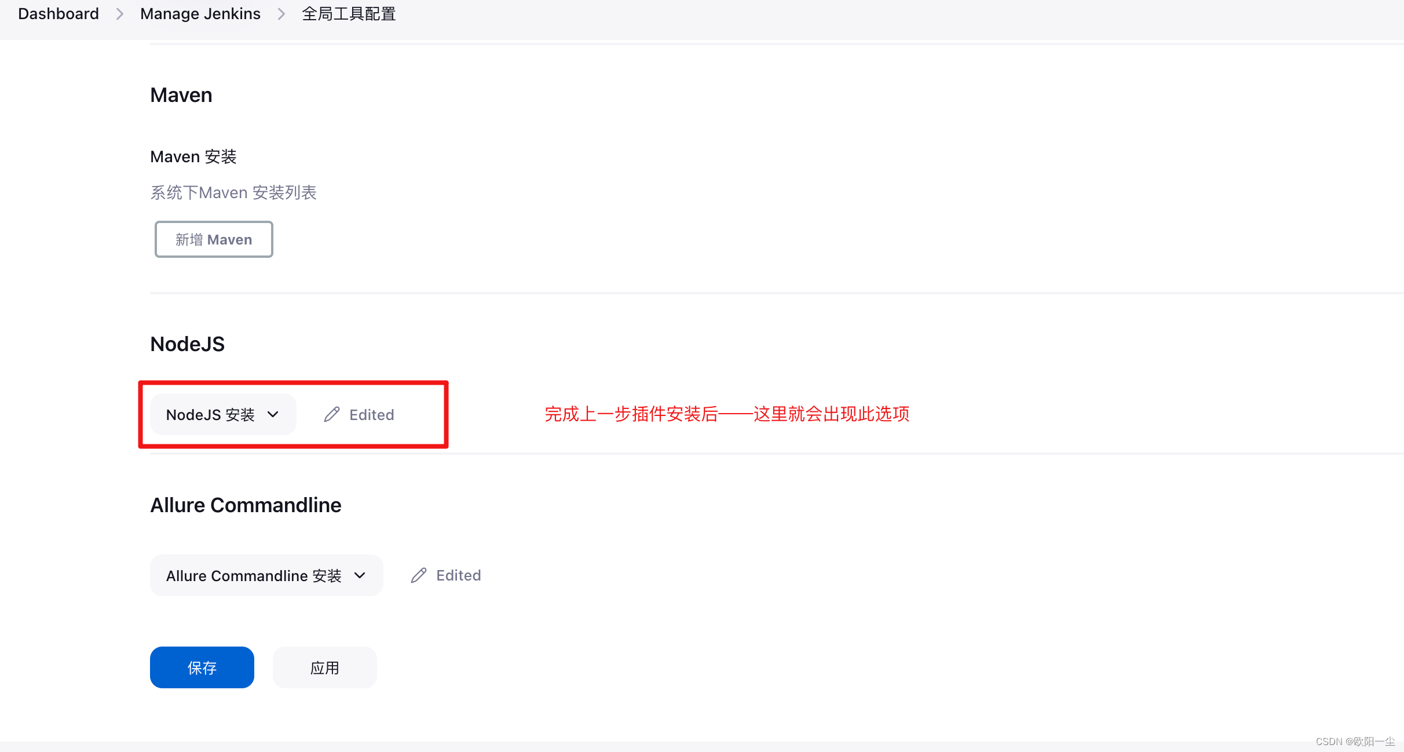This screenshot has height=752, width=1404.
Task: Click the Maven section heading
Action: point(181,95)
